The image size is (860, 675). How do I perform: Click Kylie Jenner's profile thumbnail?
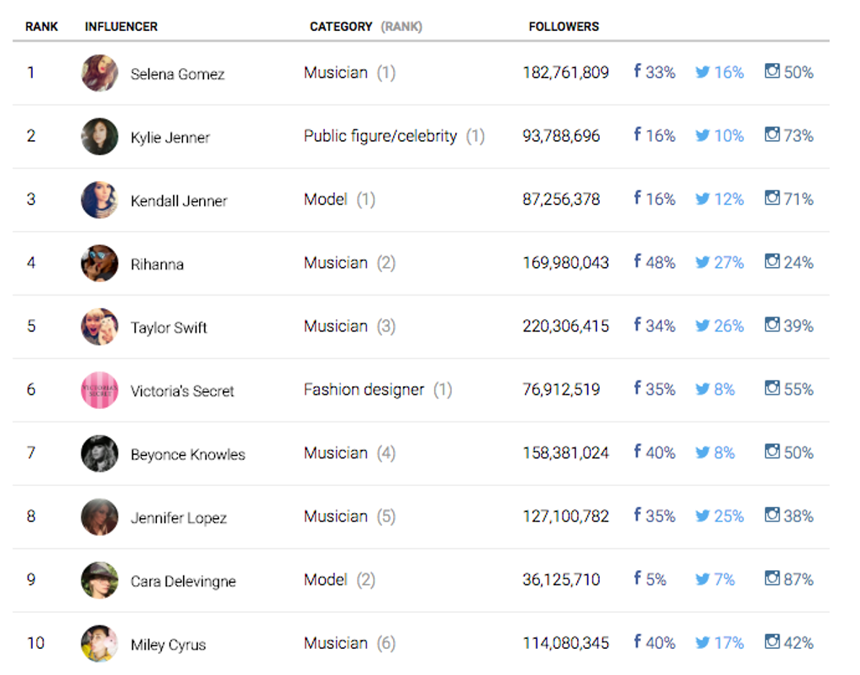pyautogui.click(x=99, y=135)
